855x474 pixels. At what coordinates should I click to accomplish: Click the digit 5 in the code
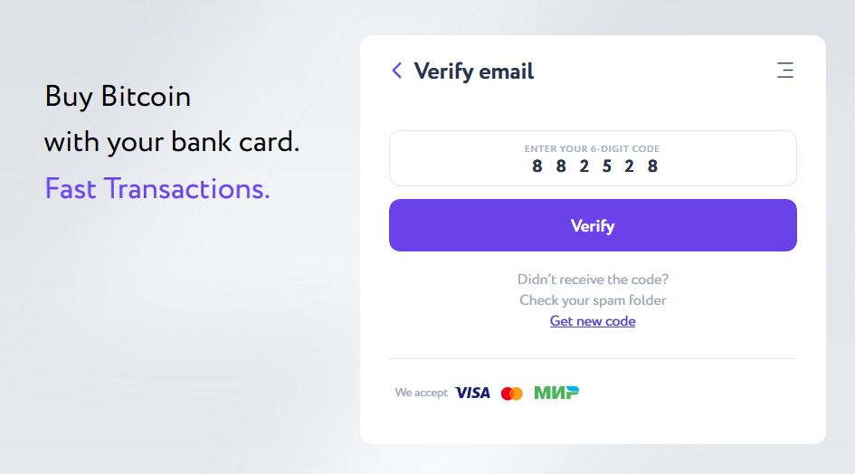[x=606, y=166]
